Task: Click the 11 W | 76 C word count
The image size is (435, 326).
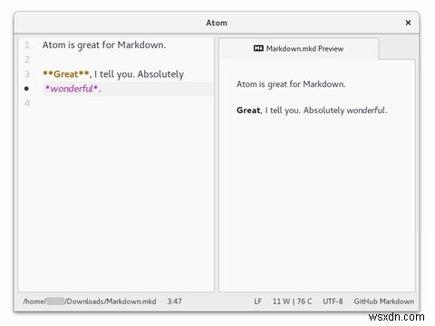Action: coord(292,302)
